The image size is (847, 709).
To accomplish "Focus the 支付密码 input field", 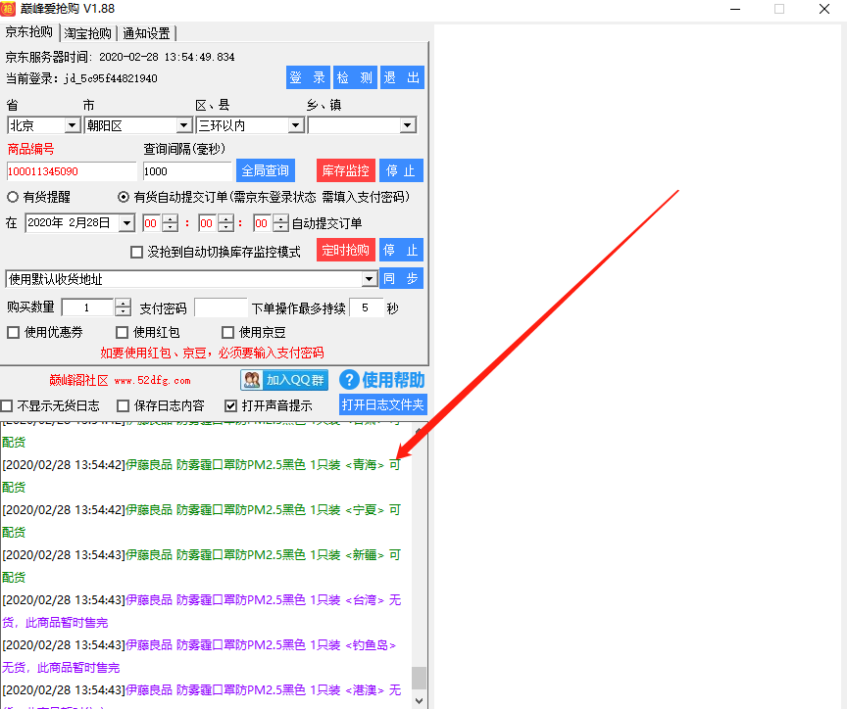I will pos(221,308).
